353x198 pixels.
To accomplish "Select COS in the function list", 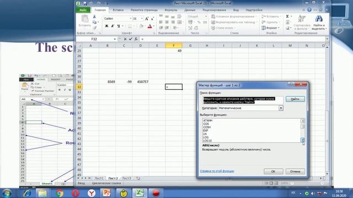I will point(206,124).
